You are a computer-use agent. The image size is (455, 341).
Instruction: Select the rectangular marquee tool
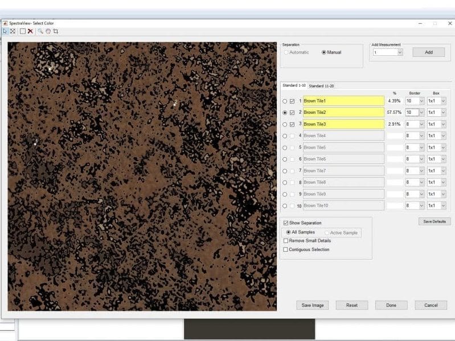pyautogui.click(x=23, y=31)
